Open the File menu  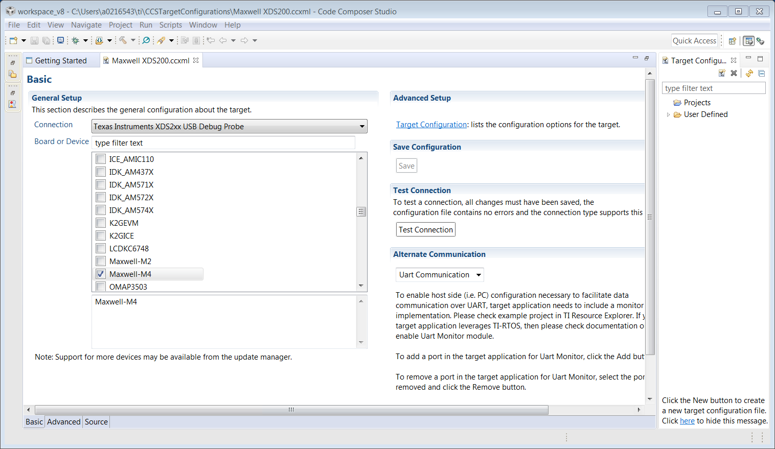click(x=14, y=25)
